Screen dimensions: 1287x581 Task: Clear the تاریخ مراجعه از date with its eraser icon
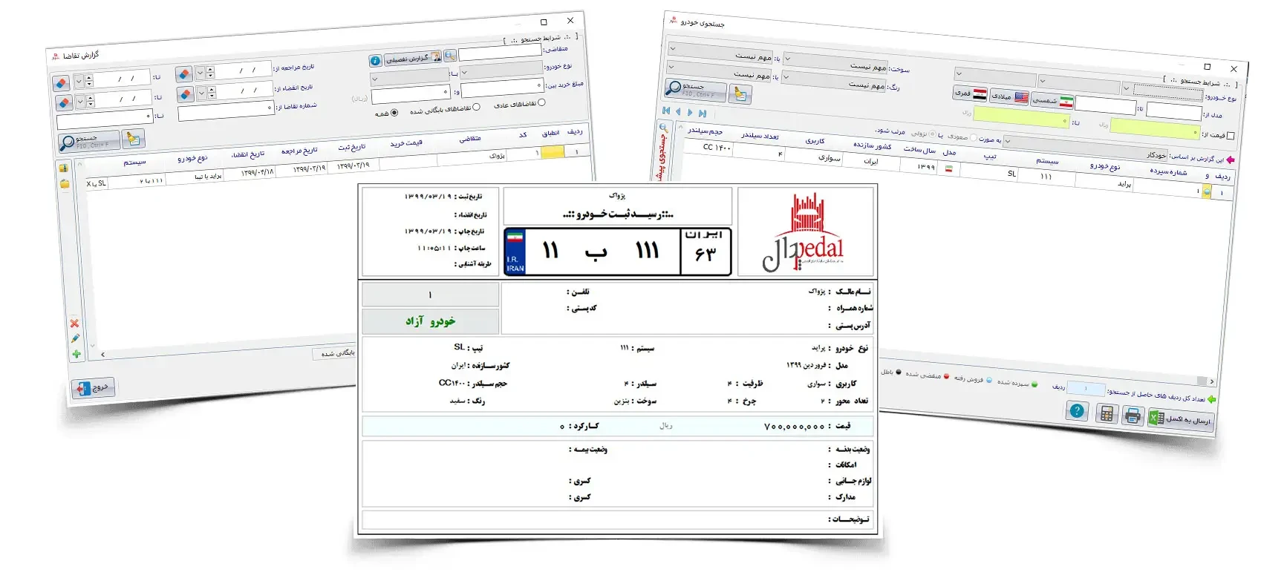pyautogui.click(x=184, y=74)
